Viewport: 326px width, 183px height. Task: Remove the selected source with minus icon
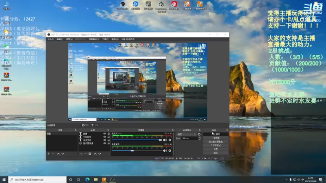85,154
